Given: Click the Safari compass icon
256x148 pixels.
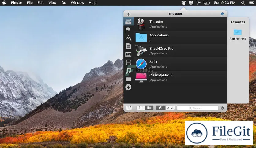Looking at the screenshot, I should point(141,64).
